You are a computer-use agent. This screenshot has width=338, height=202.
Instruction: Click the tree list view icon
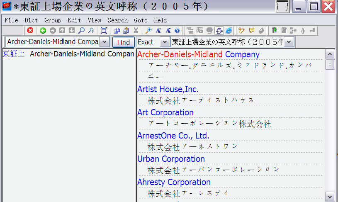(190, 30)
